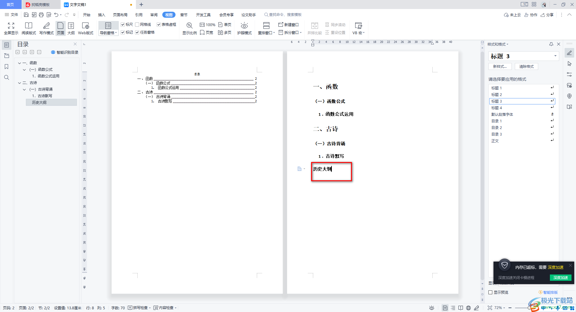Viewport: 576px width, 312px height.
Task: Turn on eye protection mode
Action: [244, 29]
